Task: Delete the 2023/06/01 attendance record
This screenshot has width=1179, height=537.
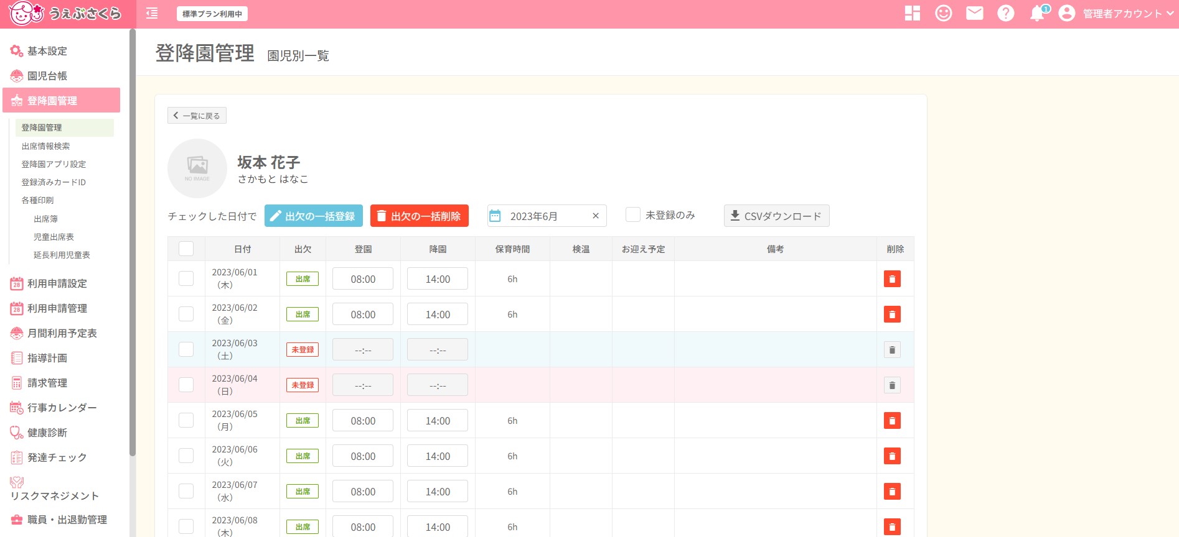Action: tap(892, 279)
